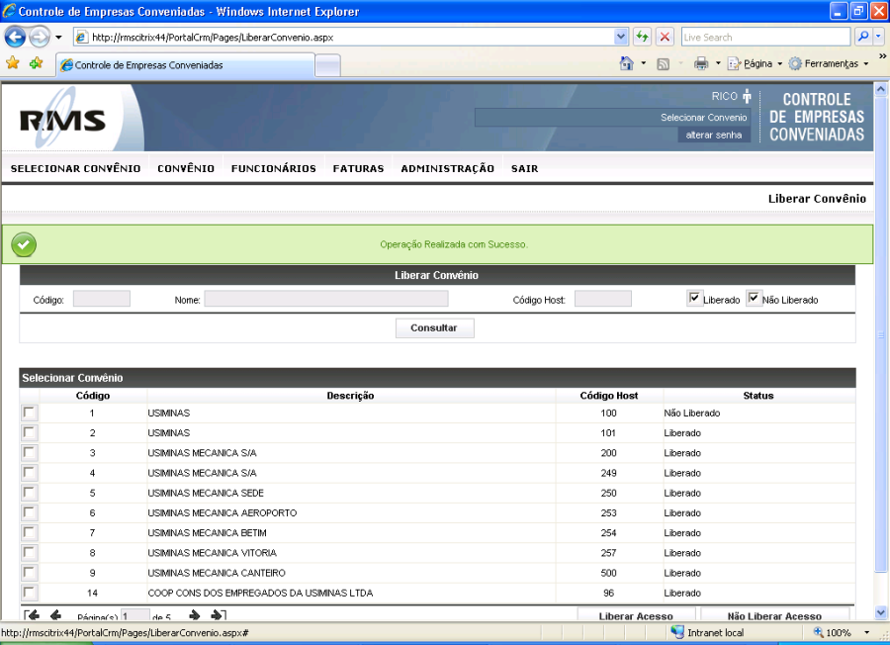Open the Página menu dropdown
The height and width of the screenshot is (645, 890).
(755, 63)
